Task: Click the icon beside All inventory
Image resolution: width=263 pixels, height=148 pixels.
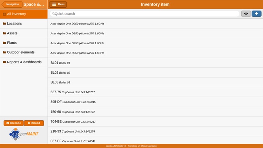Action: tap(4, 14)
